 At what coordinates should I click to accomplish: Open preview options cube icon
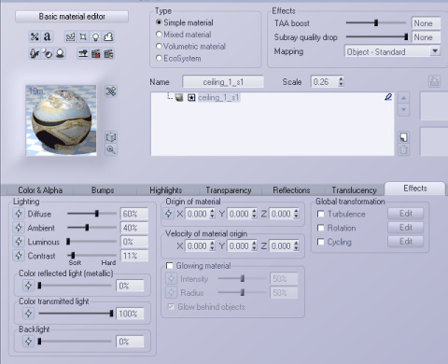click(111, 137)
